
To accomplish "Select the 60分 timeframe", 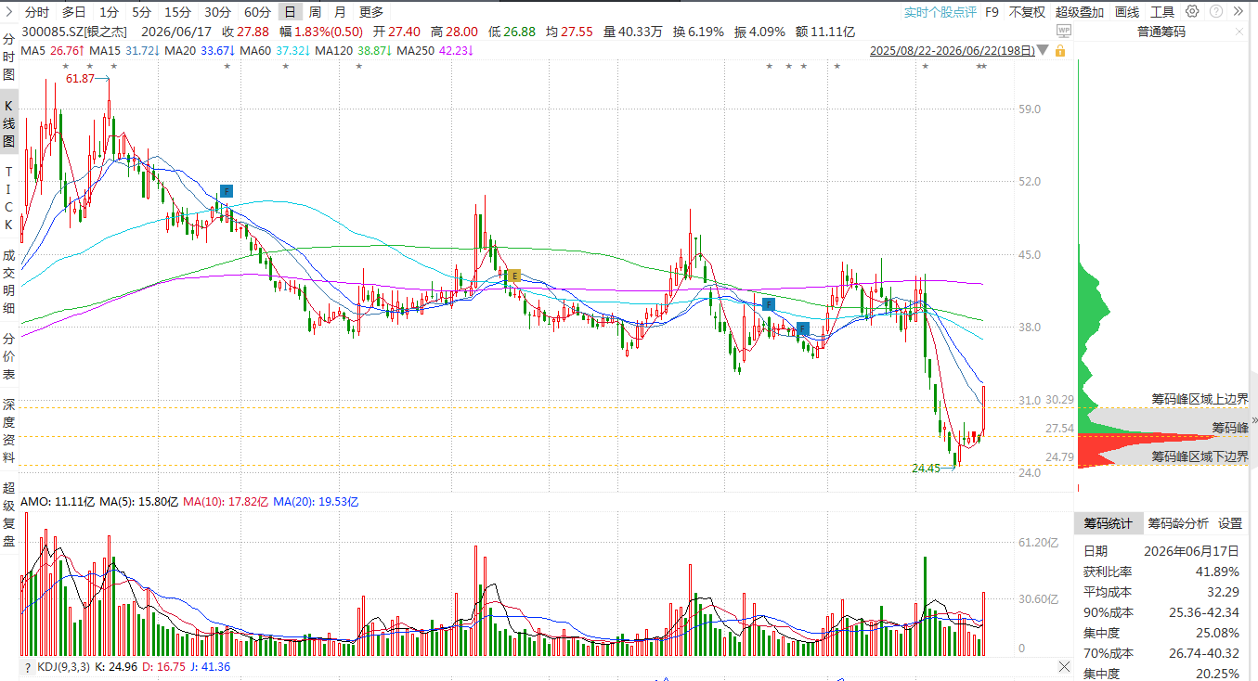I will [257, 12].
